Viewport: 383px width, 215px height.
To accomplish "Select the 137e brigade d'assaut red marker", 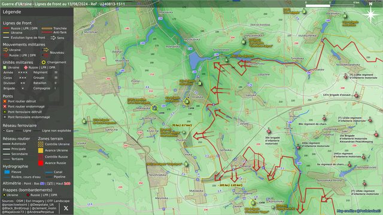I will pyautogui.click(x=357, y=96).
